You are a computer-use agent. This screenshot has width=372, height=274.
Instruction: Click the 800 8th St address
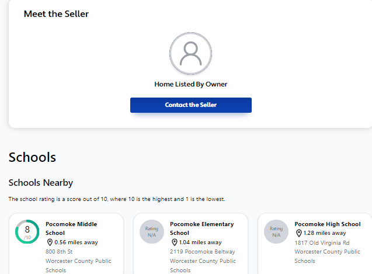59,251
